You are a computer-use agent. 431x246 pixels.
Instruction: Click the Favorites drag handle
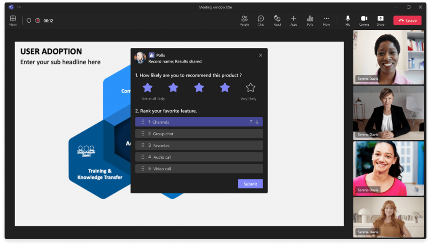pos(143,145)
